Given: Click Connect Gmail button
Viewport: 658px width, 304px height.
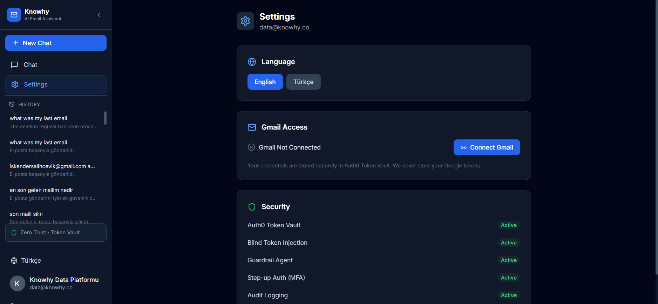Looking at the screenshot, I should pyautogui.click(x=487, y=147).
